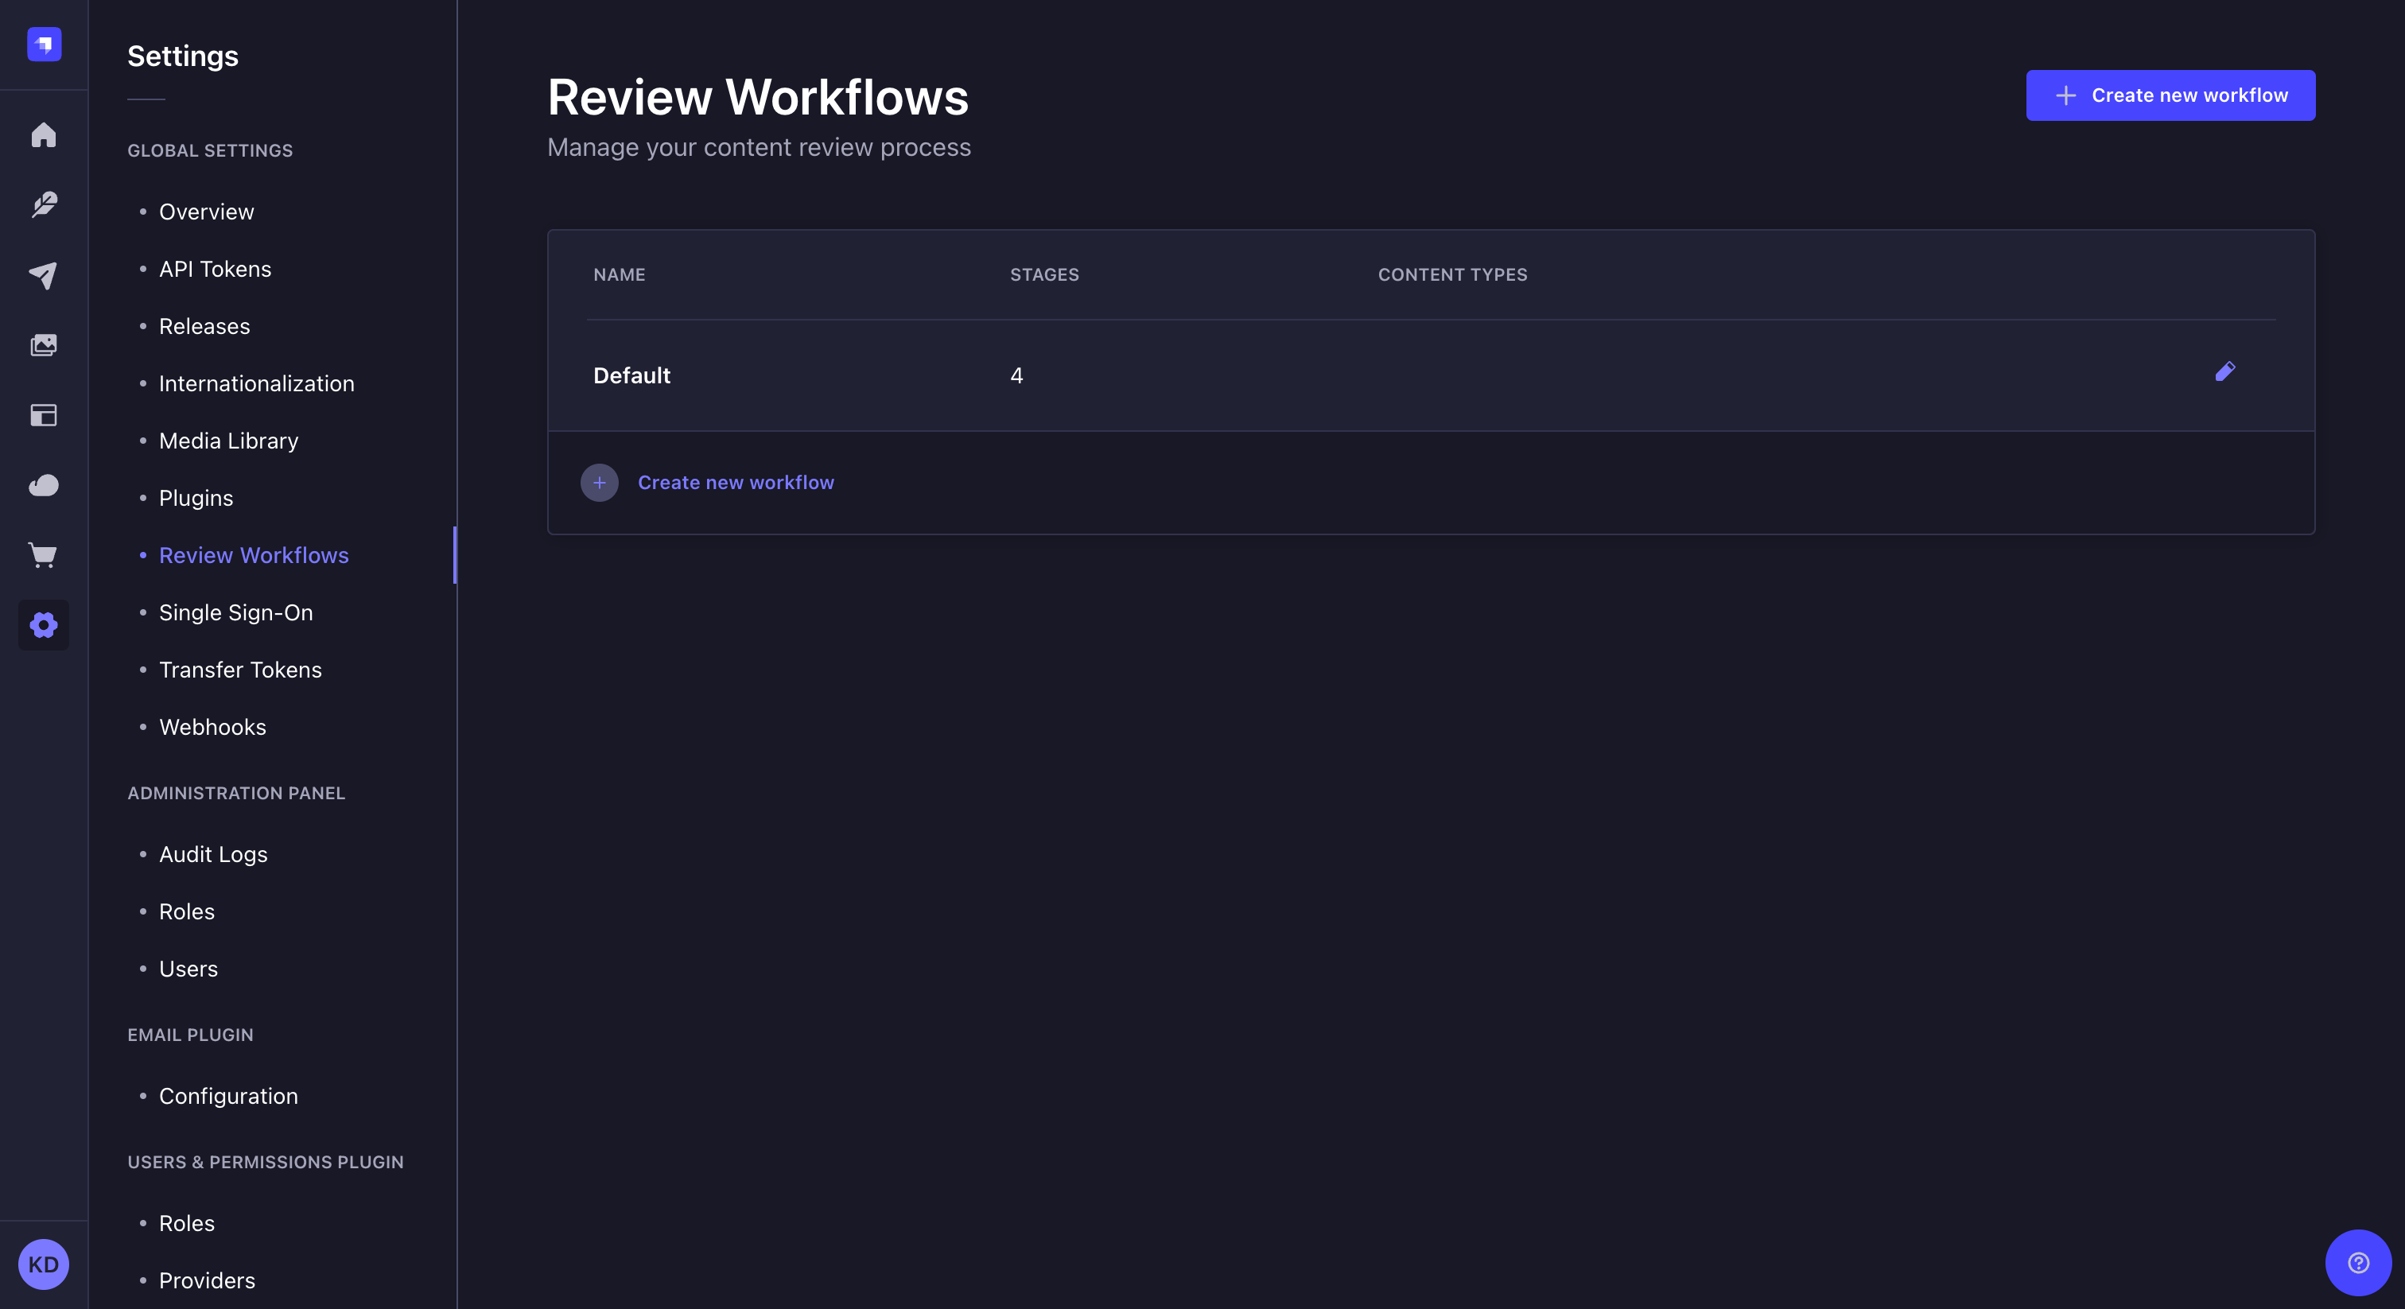This screenshot has width=2405, height=1309.
Task: Click the Strapi logo
Action: pyautogui.click(x=43, y=44)
